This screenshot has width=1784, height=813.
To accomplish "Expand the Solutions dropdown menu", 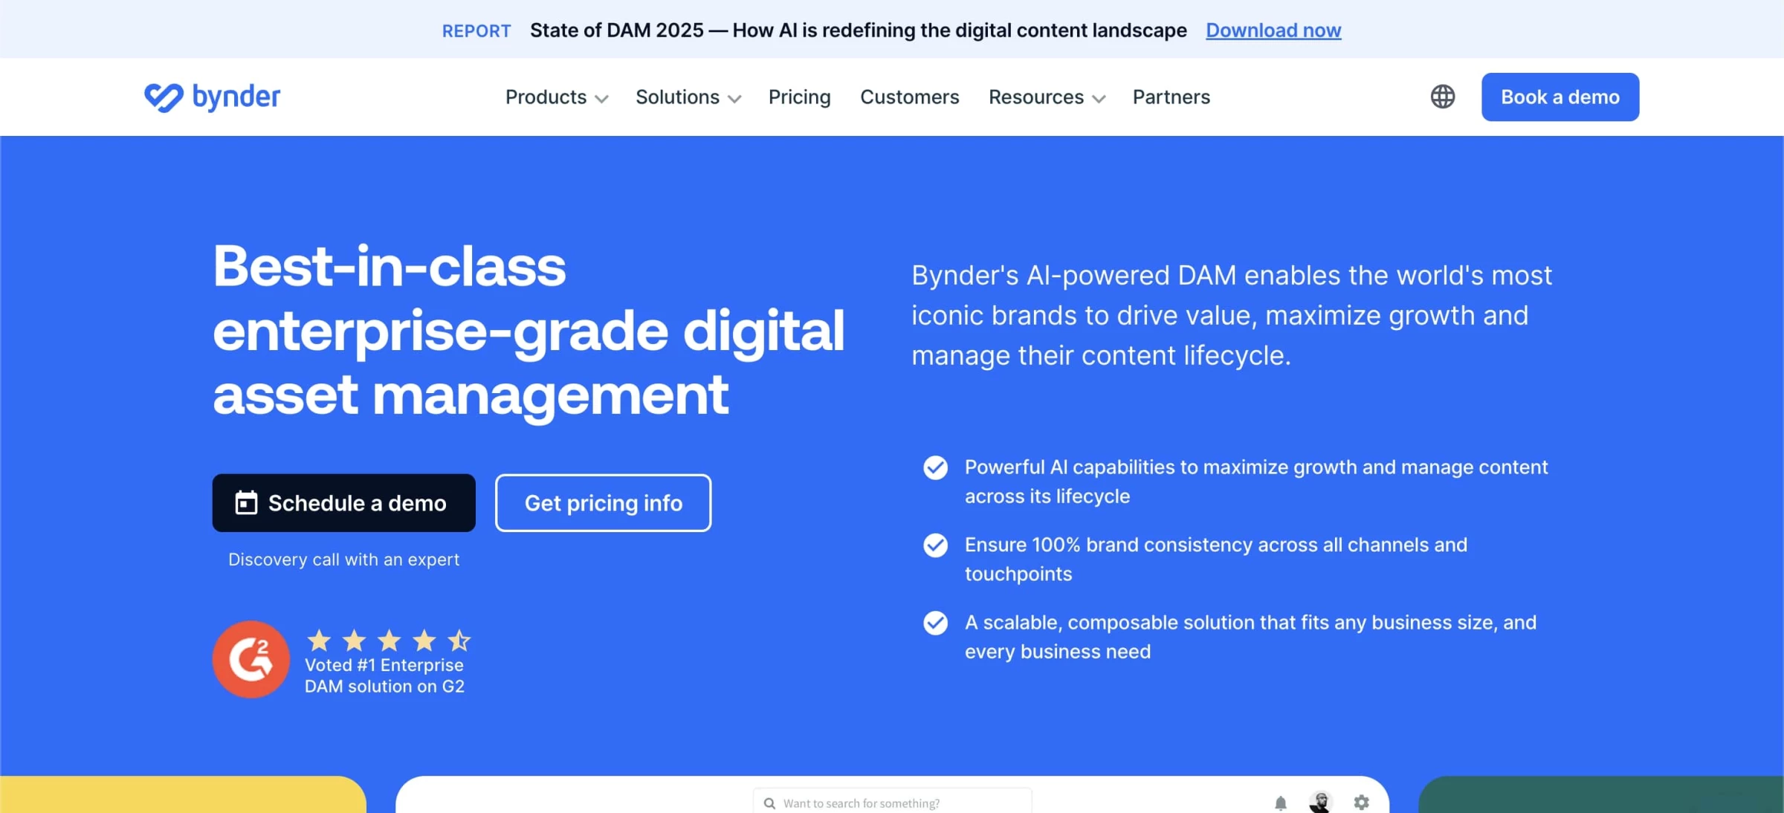I will (688, 97).
